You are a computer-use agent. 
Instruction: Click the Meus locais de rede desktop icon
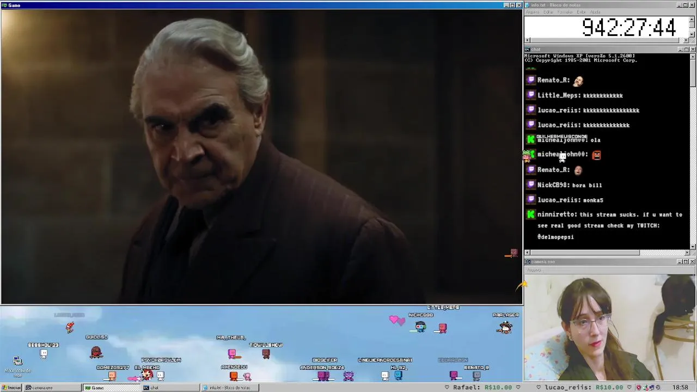[x=17, y=366]
